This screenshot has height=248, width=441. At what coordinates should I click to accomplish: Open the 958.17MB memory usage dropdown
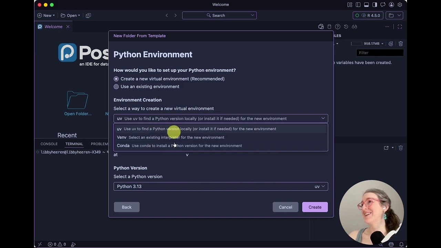point(368,44)
